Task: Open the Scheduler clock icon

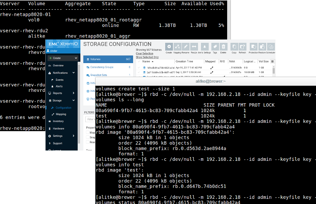Action: [271, 47]
